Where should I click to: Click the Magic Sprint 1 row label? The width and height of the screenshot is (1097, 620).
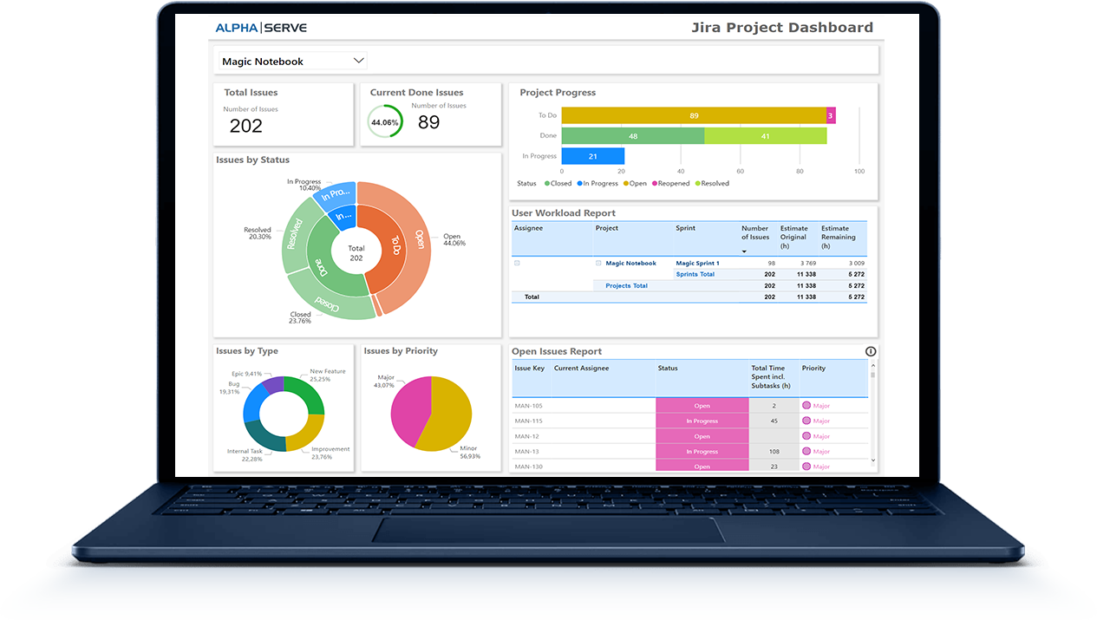coord(697,263)
